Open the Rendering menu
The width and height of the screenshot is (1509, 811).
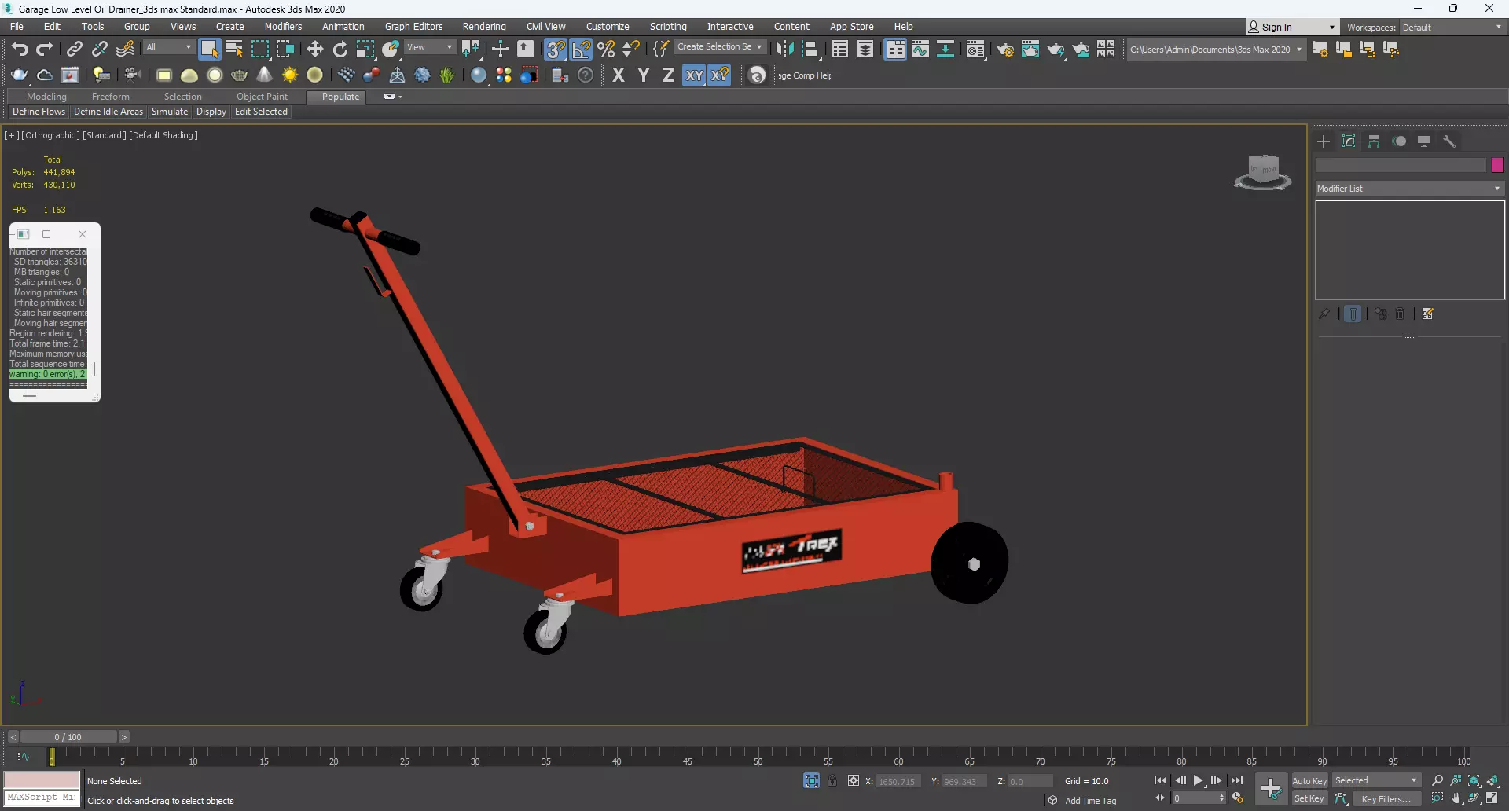coord(484,27)
